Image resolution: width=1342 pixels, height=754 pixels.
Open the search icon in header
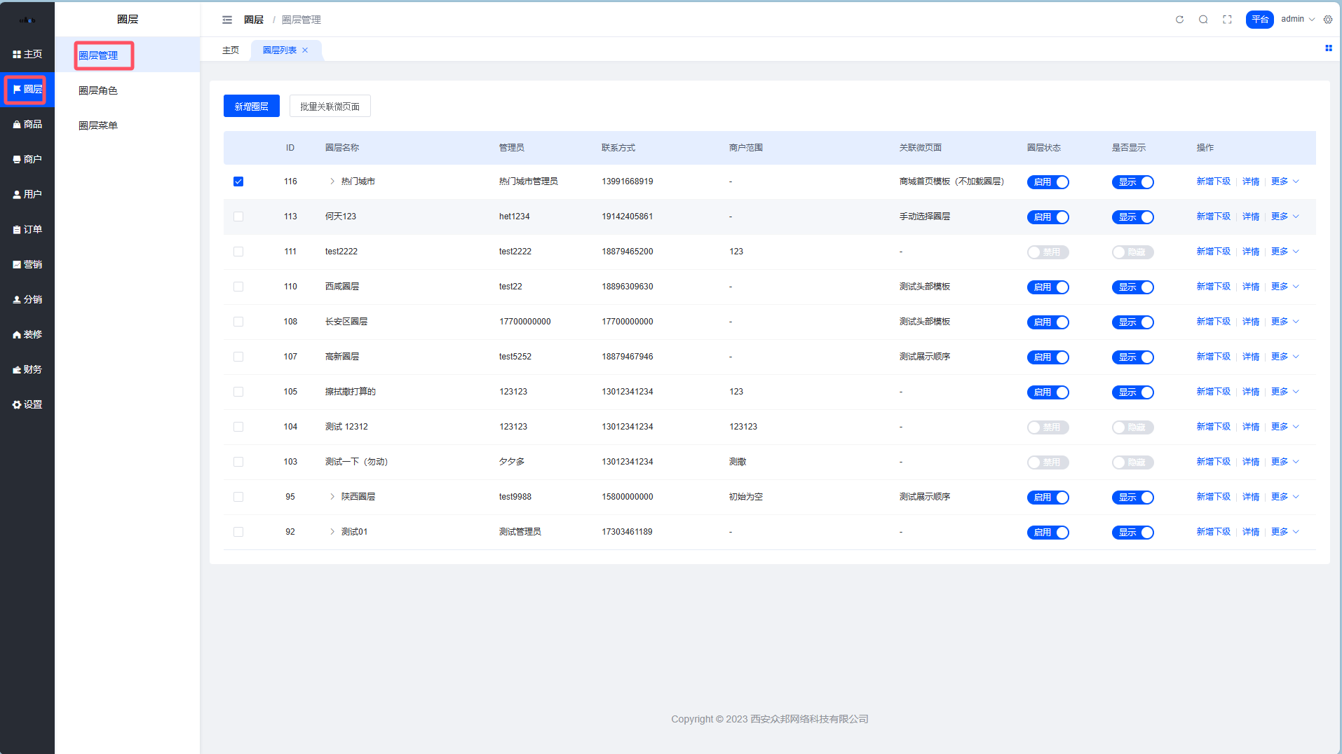pyautogui.click(x=1203, y=20)
